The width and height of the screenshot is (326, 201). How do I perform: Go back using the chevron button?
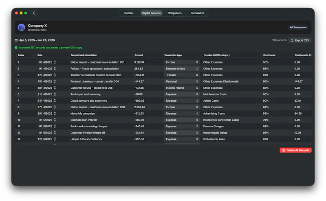[34, 13]
